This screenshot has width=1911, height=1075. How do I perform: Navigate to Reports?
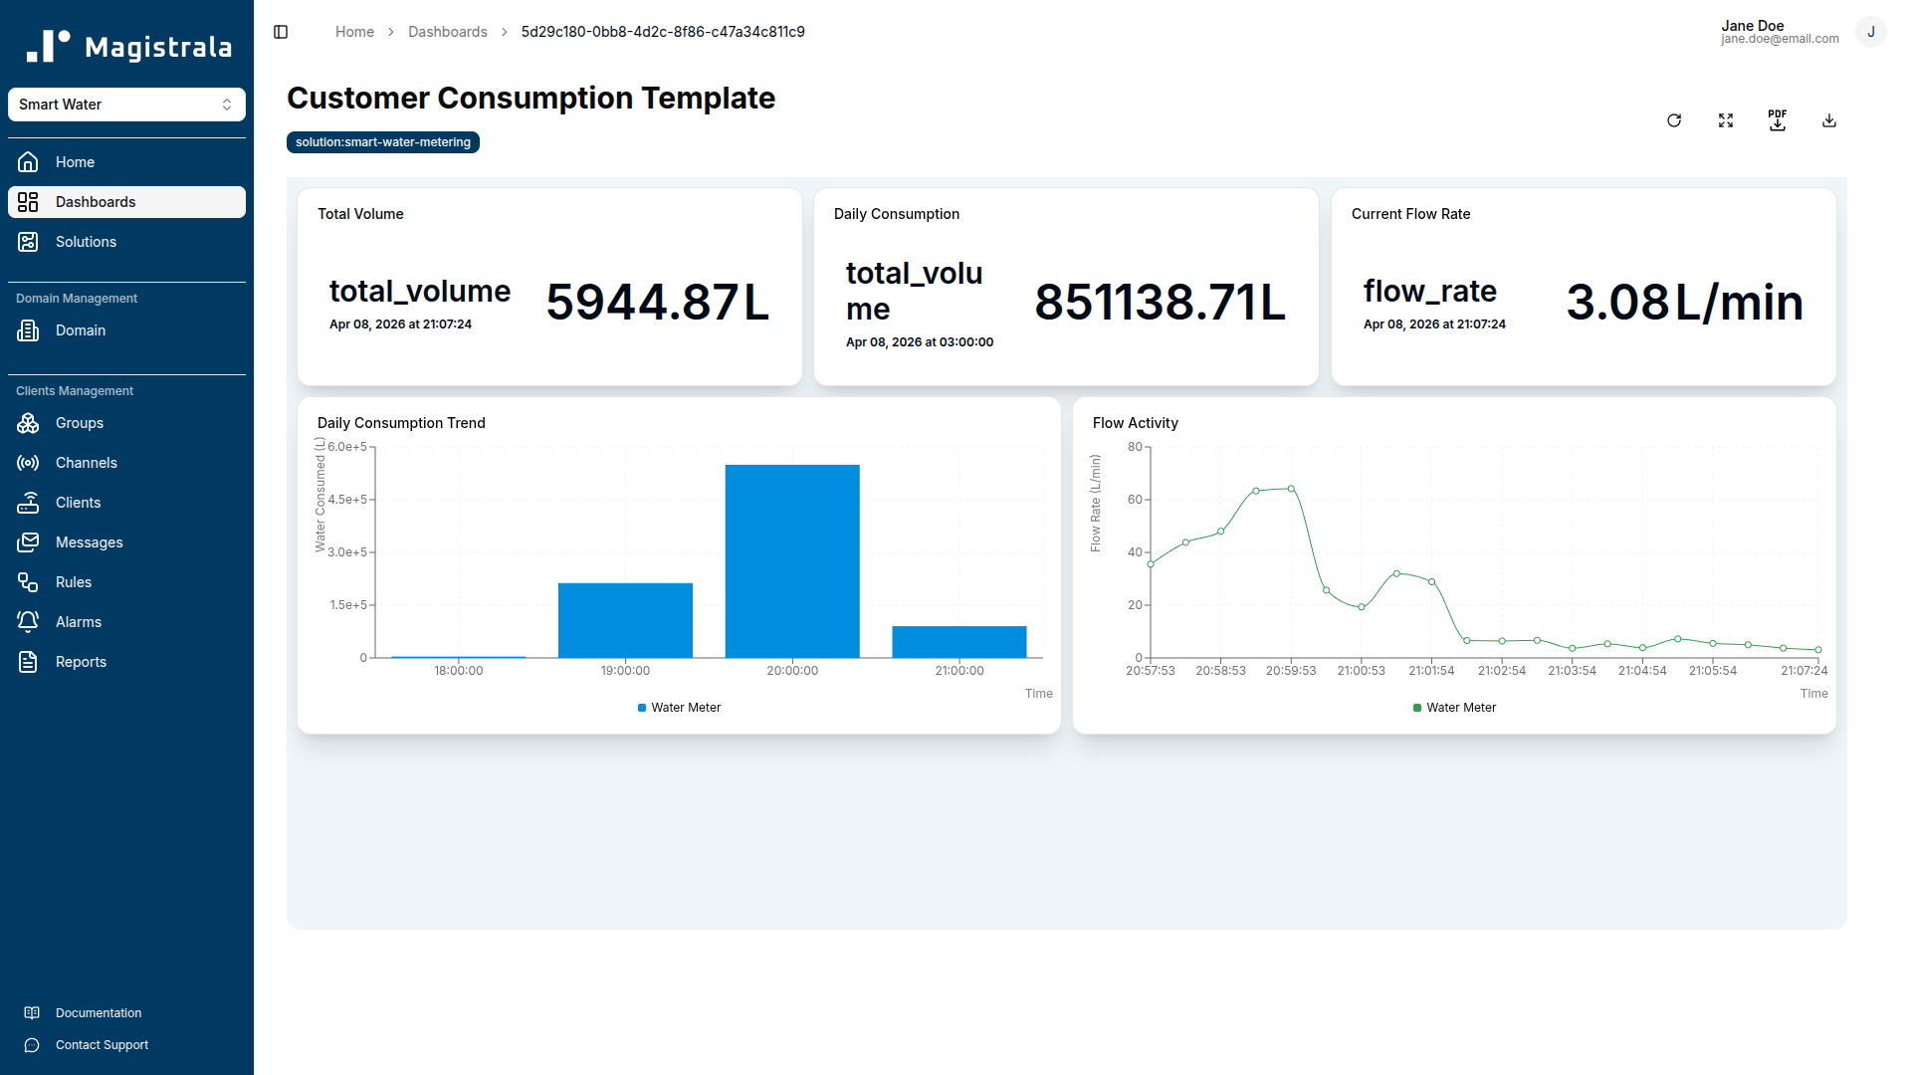pos(81,661)
